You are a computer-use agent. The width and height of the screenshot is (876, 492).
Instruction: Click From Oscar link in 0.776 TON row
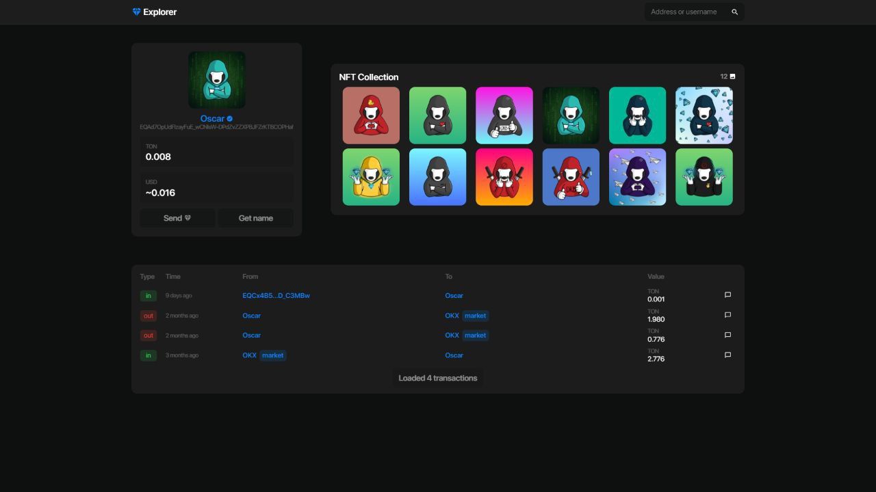pyautogui.click(x=251, y=336)
